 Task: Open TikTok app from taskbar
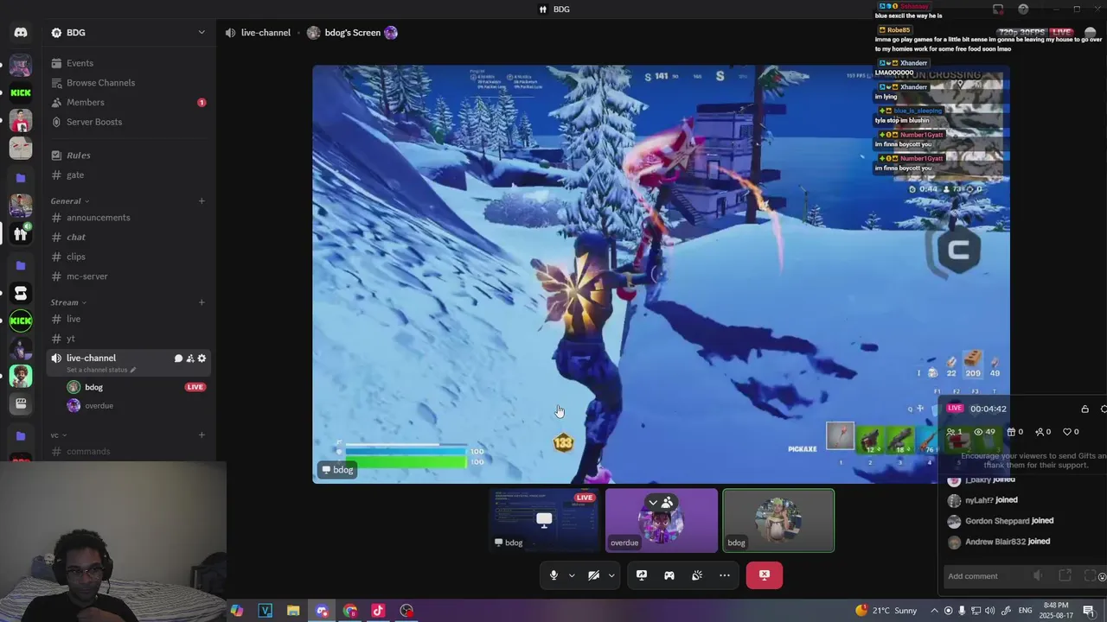(x=378, y=611)
